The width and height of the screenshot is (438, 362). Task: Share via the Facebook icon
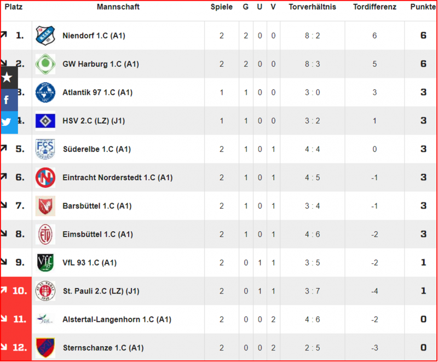click(x=9, y=100)
